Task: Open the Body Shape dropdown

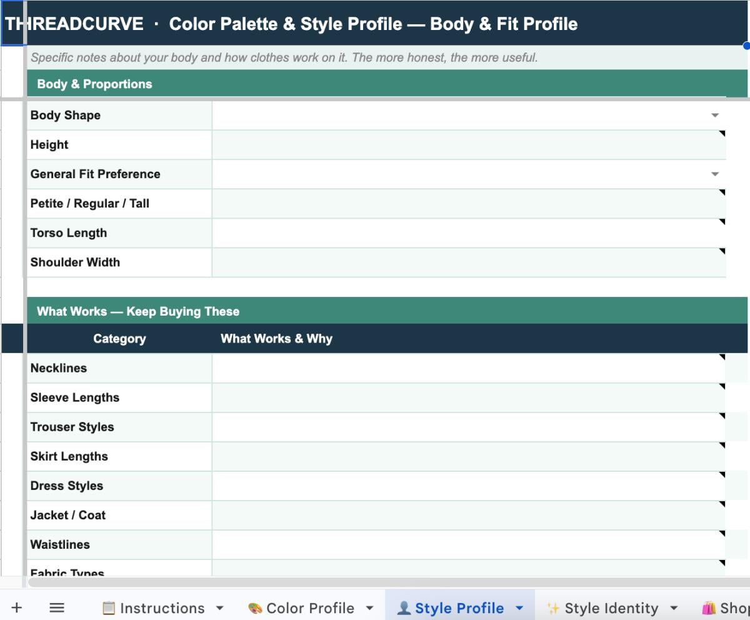Action: pyautogui.click(x=714, y=115)
